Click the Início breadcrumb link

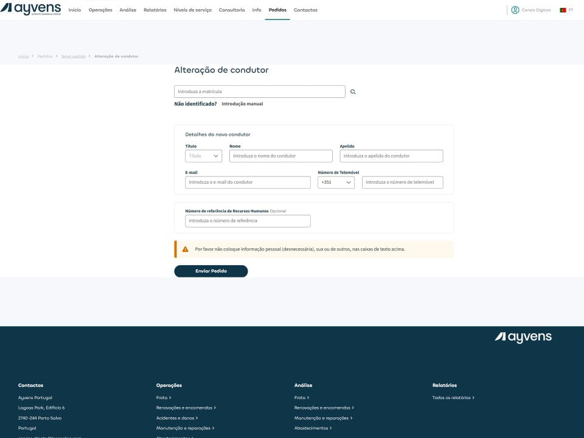pos(24,56)
